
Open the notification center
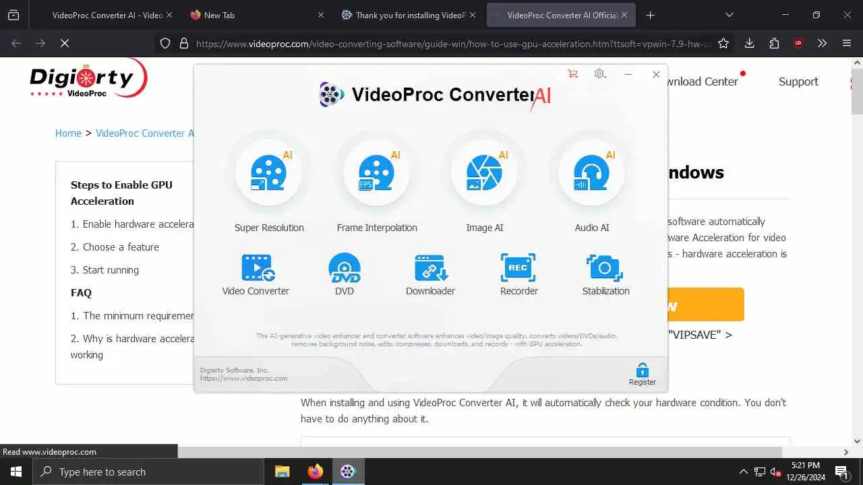pyautogui.click(x=841, y=472)
